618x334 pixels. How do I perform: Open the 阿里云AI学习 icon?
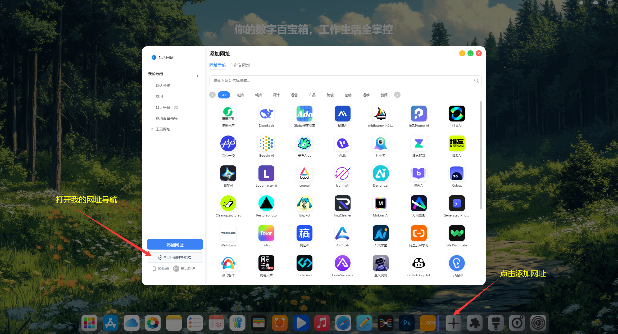pos(419,233)
